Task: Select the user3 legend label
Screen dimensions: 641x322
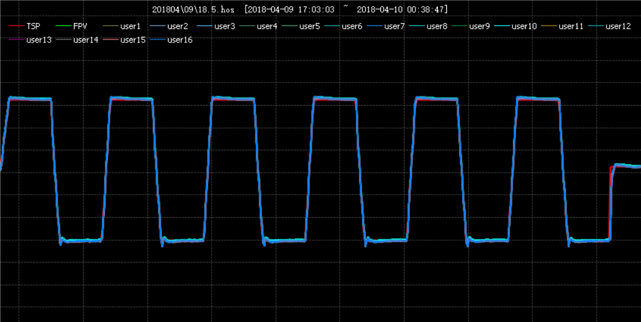Action: point(224,26)
